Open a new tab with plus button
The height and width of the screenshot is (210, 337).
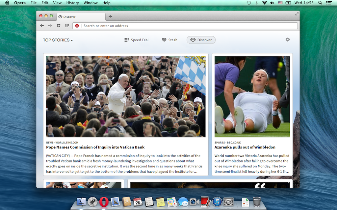[110, 17]
